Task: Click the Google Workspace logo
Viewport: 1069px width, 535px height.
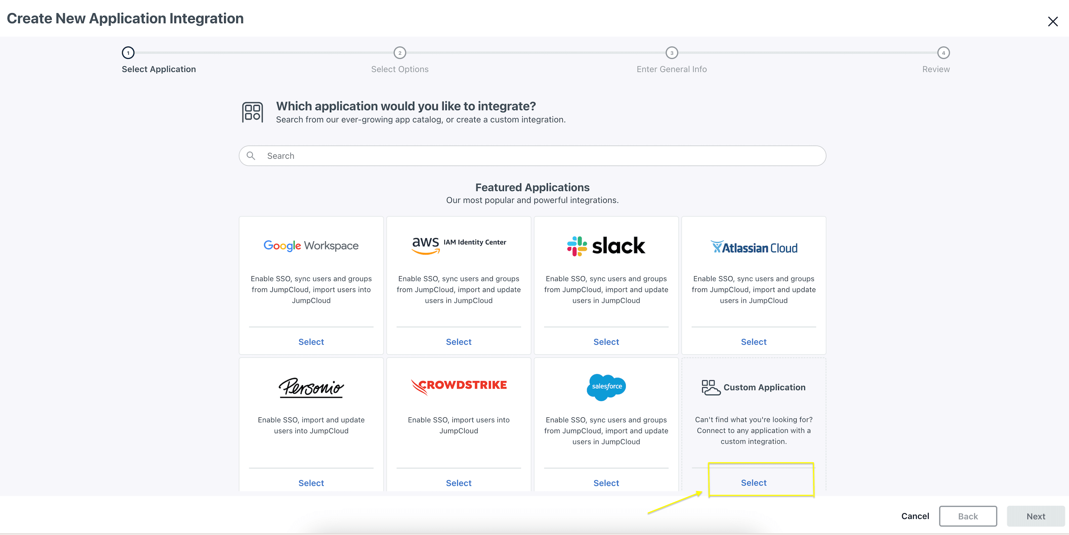Action: click(311, 245)
